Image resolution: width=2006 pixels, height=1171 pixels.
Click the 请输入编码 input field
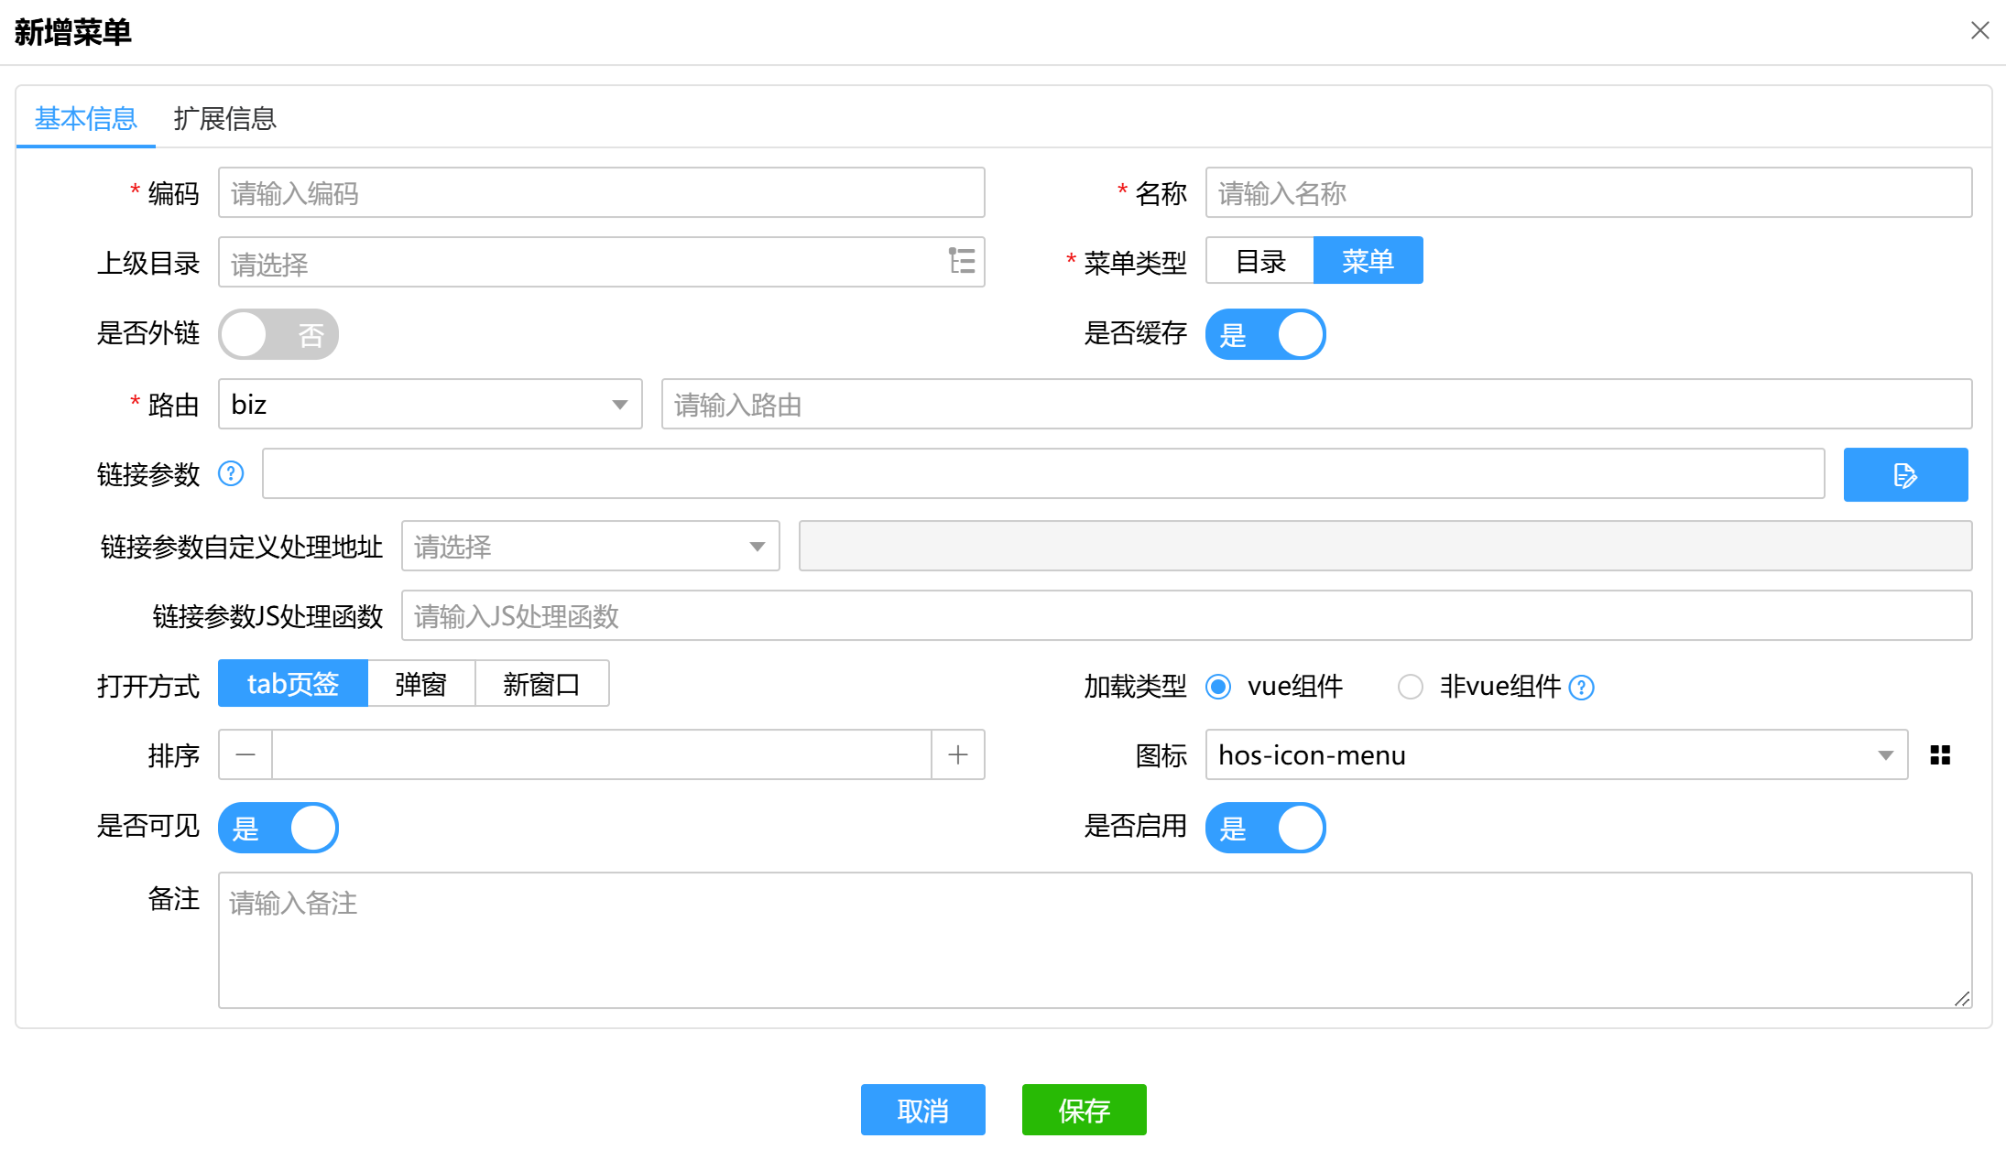[601, 193]
